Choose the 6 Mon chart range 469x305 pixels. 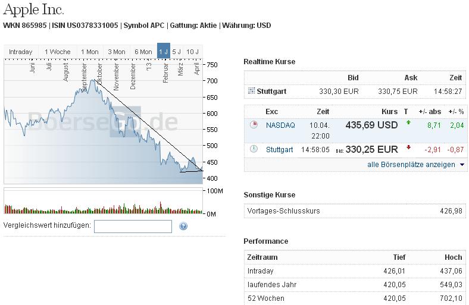[143, 52]
